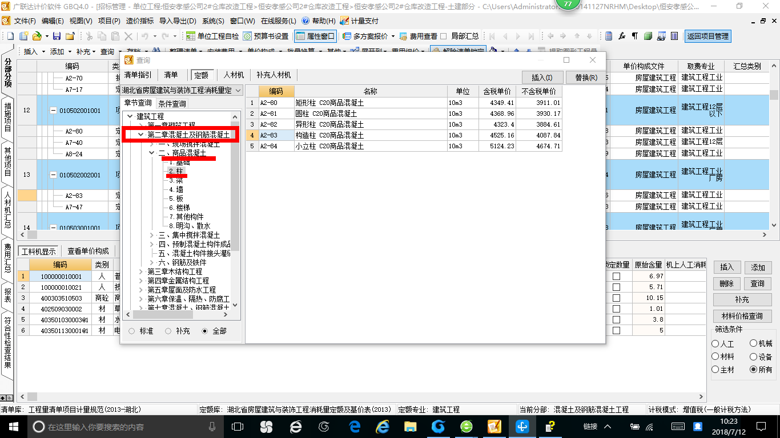Toggle the 属性窗口 property window button
This screenshot has height=438, width=780.
click(x=315, y=36)
